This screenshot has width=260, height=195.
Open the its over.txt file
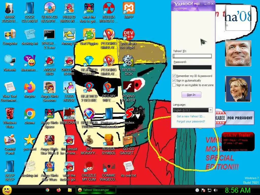128,167
